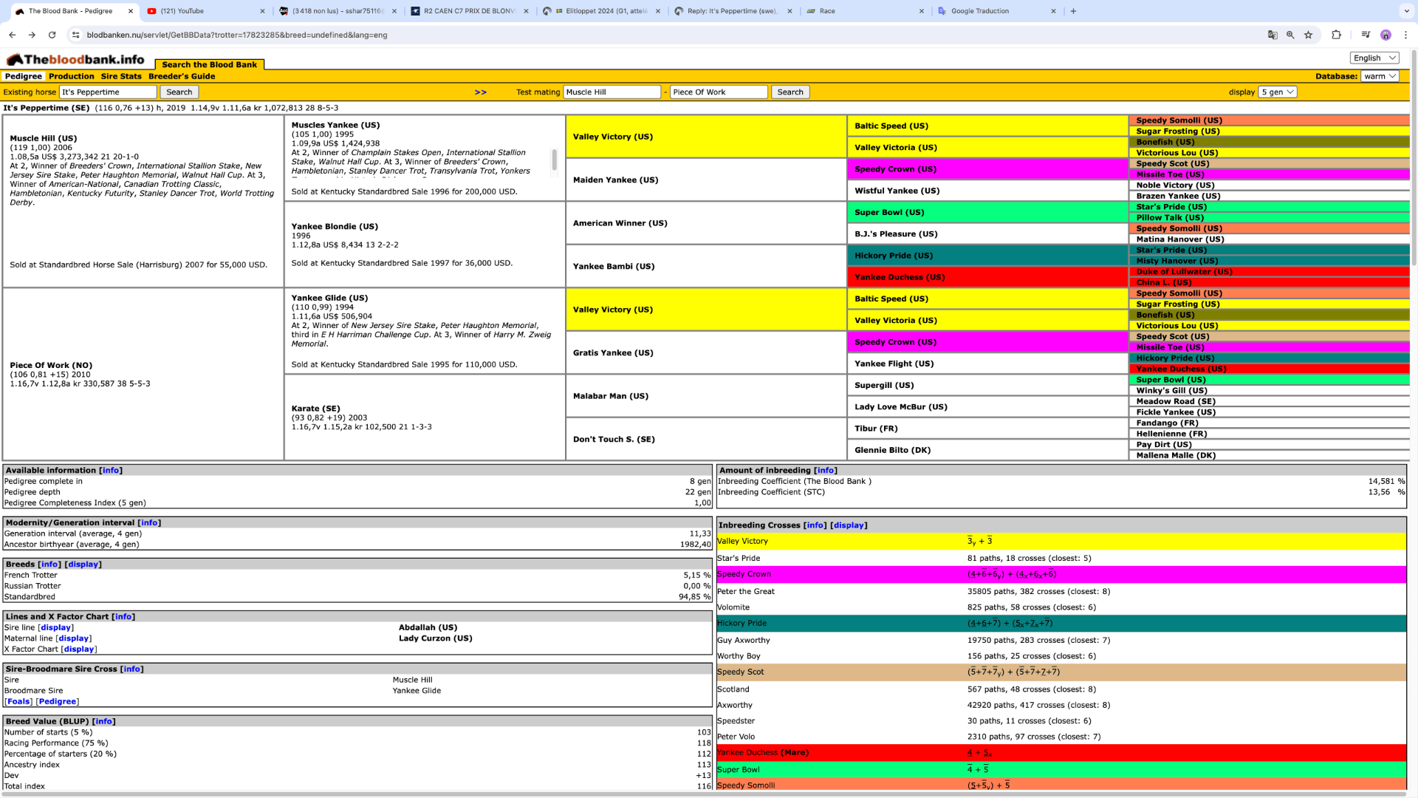The width and height of the screenshot is (1418, 798).
Task: Switch to the R2 CAEN C7 tab
Action: pyautogui.click(x=469, y=11)
